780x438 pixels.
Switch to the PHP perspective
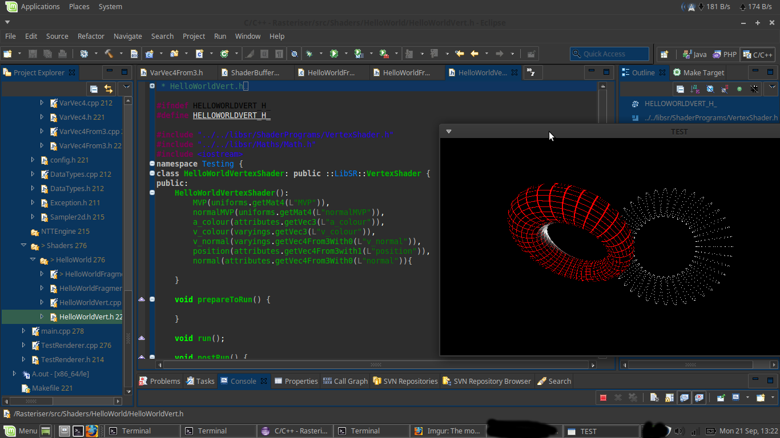click(724, 55)
